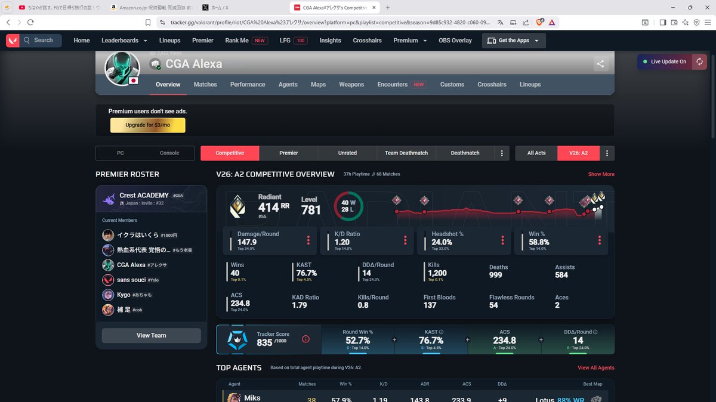Select Deathmatch playlist mode
Viewport: 716px width, 402px height.
pos(465,153)
